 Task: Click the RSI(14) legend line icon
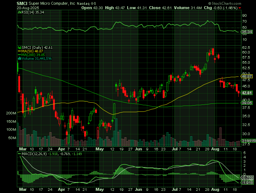tap(19, 12)
